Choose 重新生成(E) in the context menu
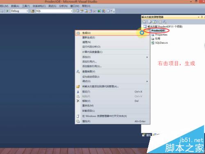This screenshot has width=205, height=154. pos(113,38)
